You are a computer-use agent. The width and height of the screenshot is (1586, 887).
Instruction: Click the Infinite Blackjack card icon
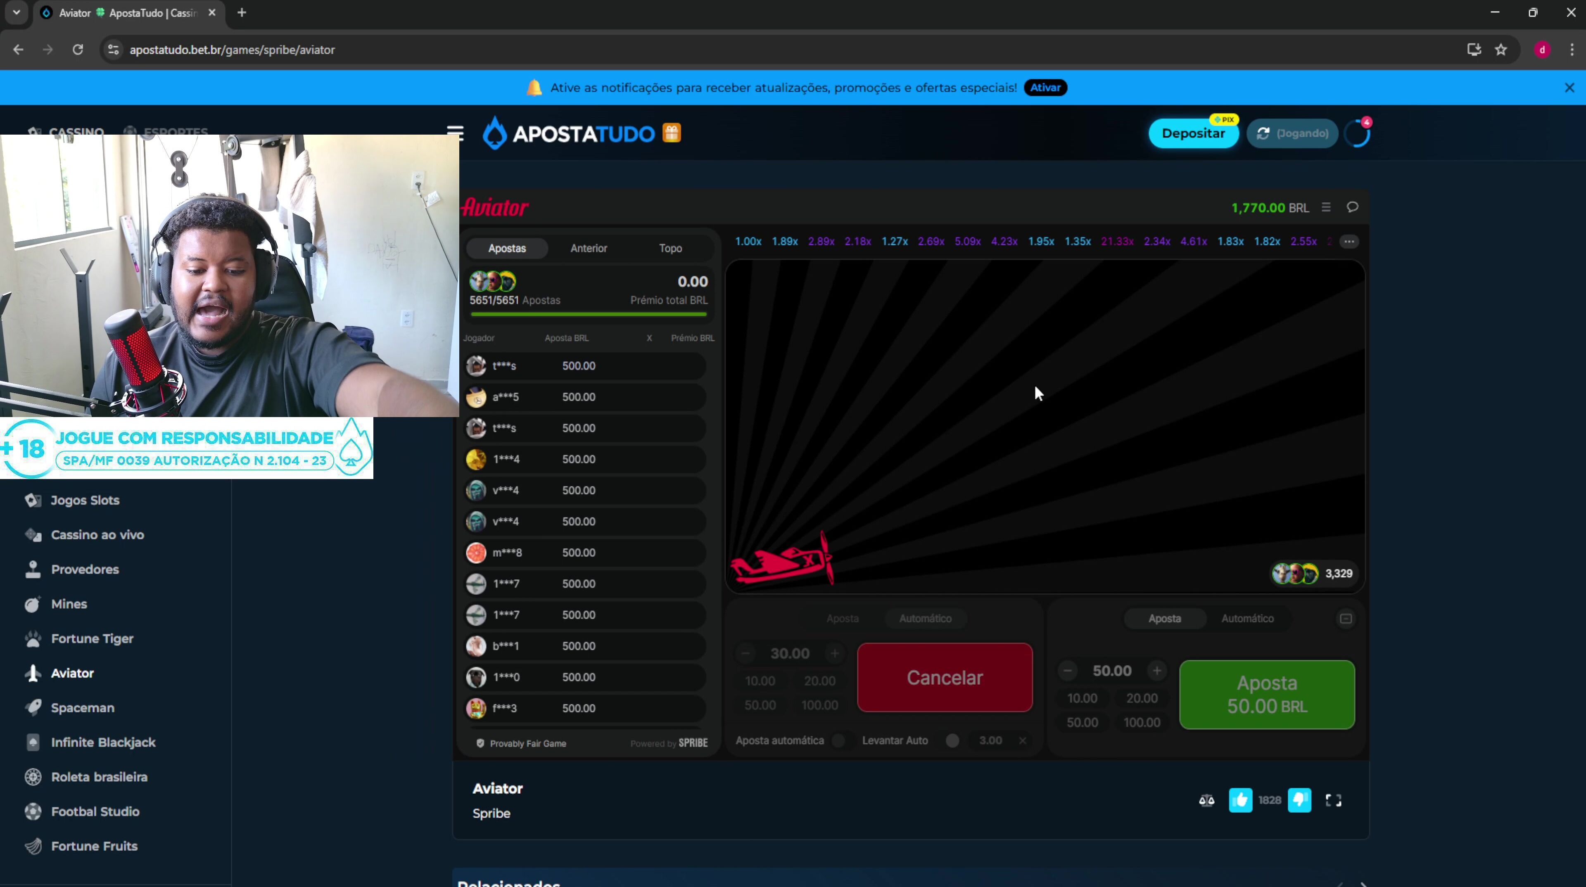33,742
